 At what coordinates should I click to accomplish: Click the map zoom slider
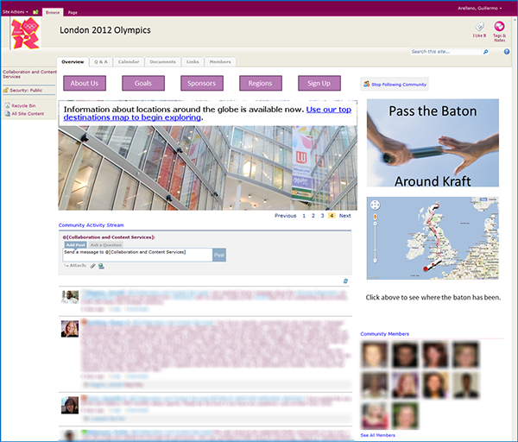(375, 243)
